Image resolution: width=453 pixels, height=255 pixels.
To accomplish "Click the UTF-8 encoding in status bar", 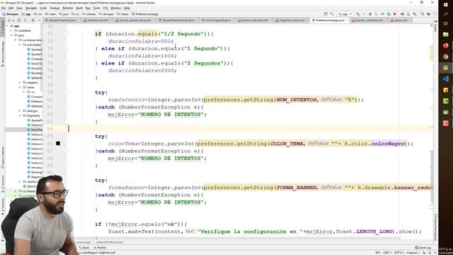I will click(x=398, y=253).
